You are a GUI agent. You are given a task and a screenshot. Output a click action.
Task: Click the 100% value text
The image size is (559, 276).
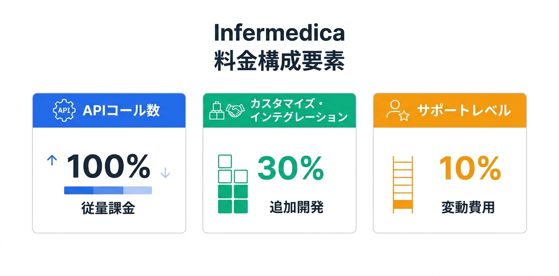coord(108,168)
